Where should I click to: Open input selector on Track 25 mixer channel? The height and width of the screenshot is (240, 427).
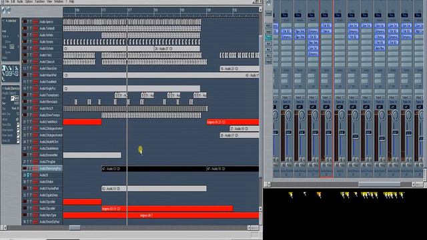(x=286, y=97)
